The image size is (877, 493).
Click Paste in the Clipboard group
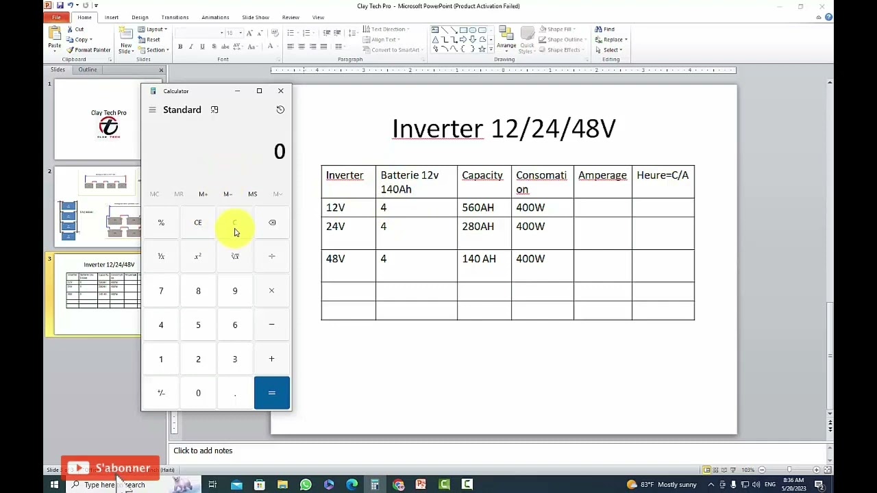pos(54,38)
